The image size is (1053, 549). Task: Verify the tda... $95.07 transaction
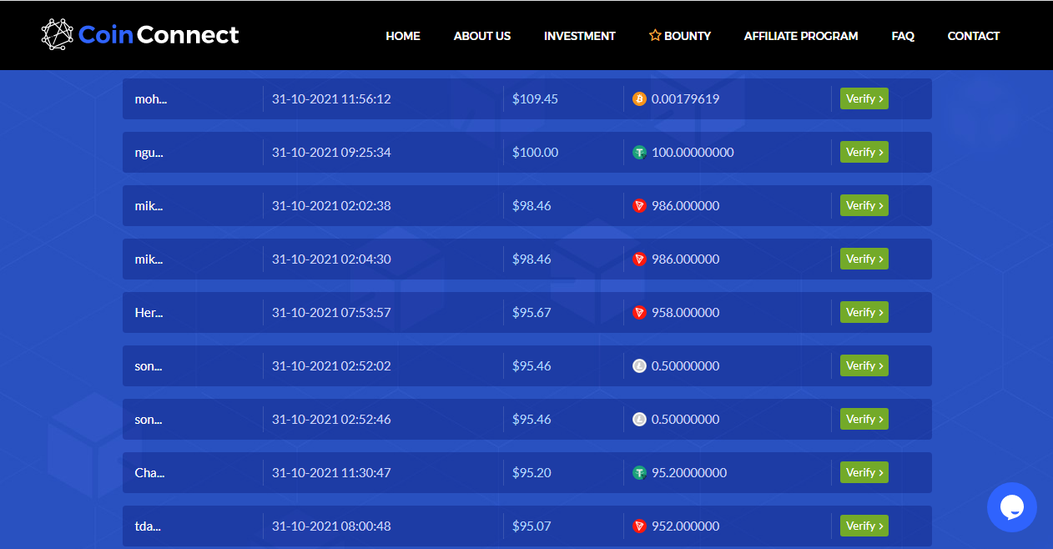864,526
